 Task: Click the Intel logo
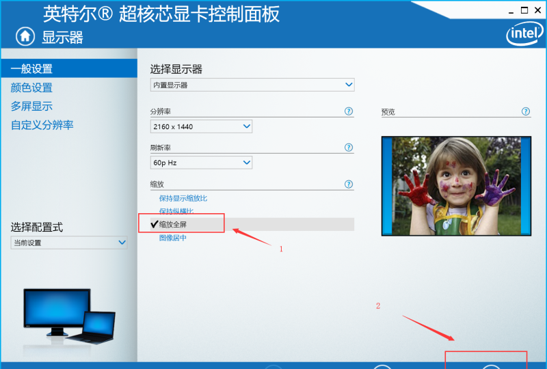524,34
